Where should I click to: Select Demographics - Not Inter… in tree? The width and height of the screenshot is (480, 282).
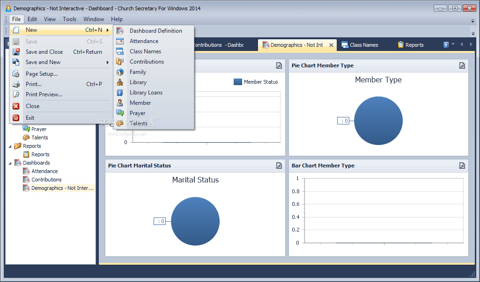62,188
